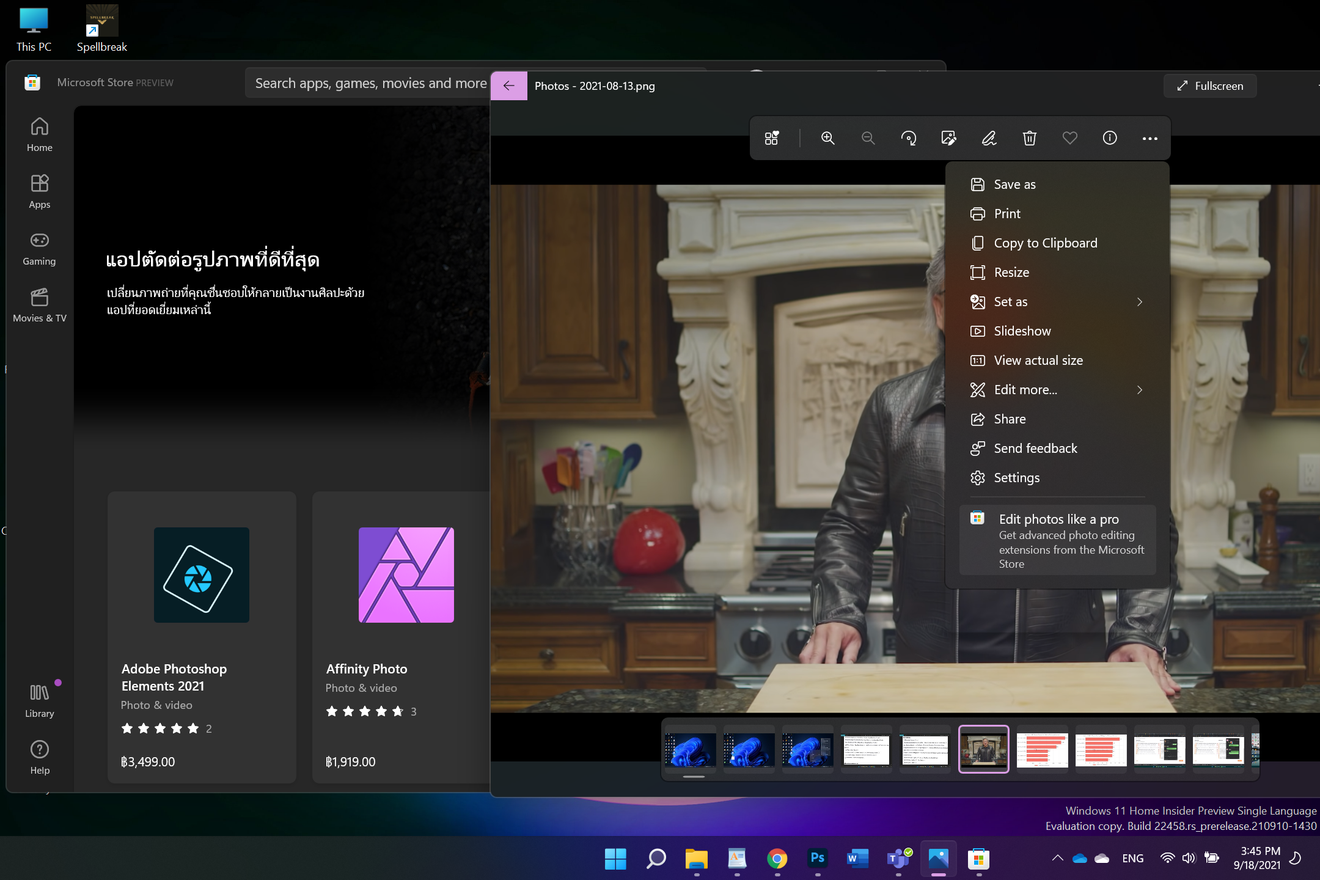The height and width of the screenshot is (880, 1320).
Task: Click the Microsoft Store search box
Action: coord(367,83)
